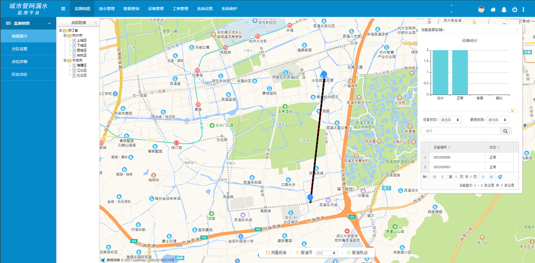Select 历史点位 in sidebar
Image resolution: width=535 pixels, height=263 pixels.
pyautogui.click(x=28, y=74)
